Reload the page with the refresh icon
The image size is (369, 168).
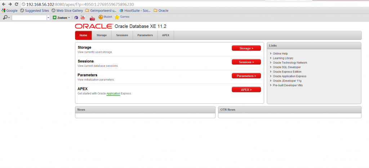(17, 4)
